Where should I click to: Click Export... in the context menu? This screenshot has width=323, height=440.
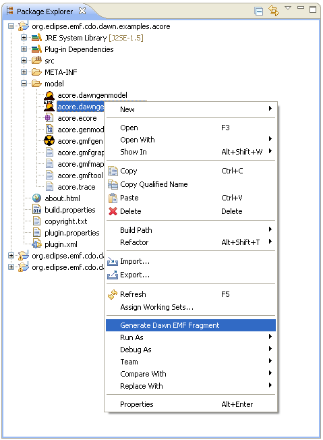click(x=135, y=275)
